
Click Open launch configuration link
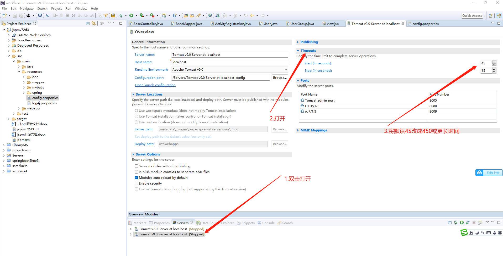(x=155, y=85)
